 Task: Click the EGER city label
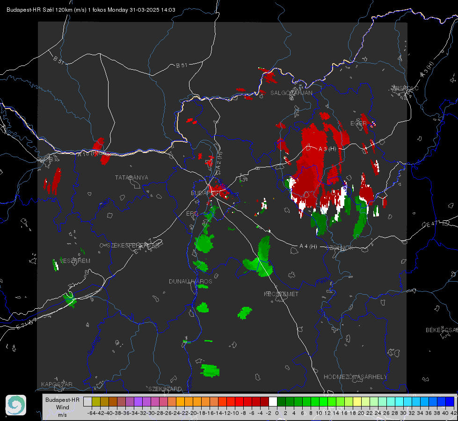[x=358, y=123]
